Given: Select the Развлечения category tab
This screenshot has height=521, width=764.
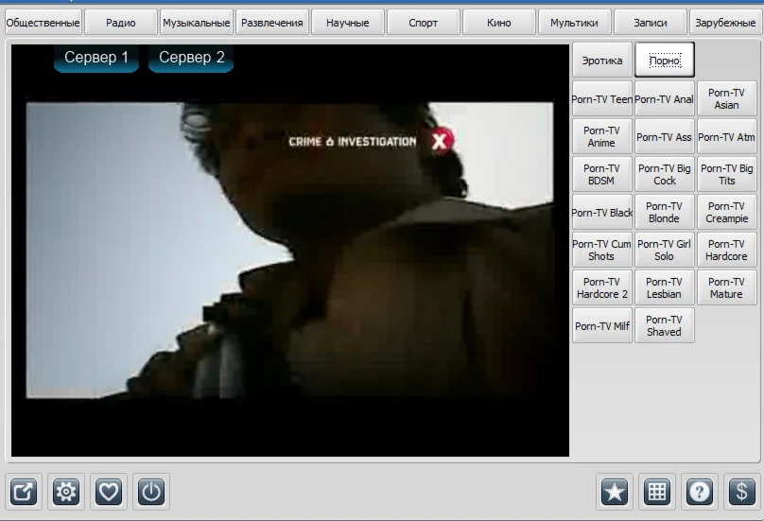Looking at the screenshot, I should coord(272,23).
